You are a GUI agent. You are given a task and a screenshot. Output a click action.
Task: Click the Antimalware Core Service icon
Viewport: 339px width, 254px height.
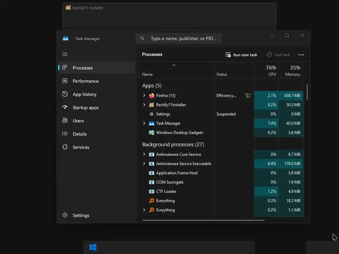pyautogui.click(x=152, y=154)
